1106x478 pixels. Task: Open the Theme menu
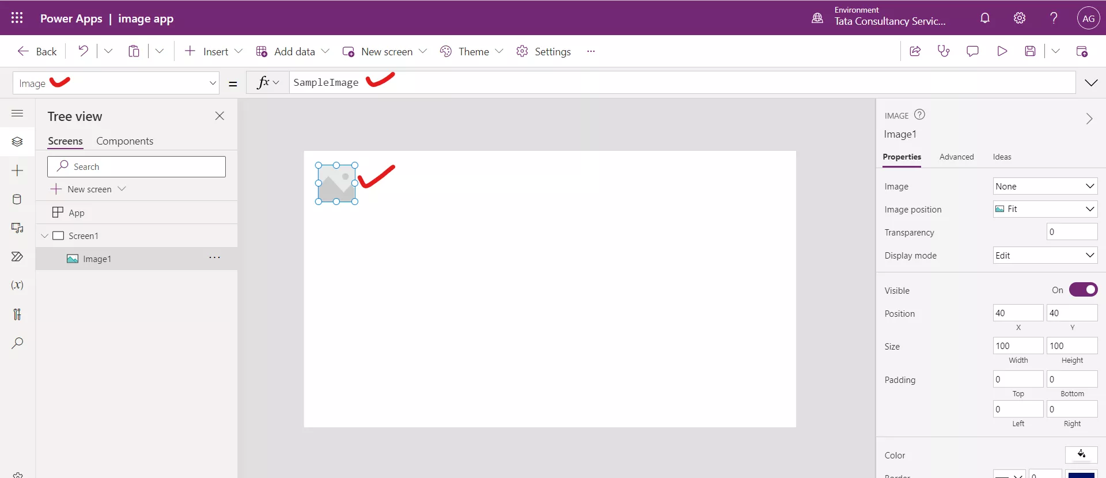pos(472,51)
